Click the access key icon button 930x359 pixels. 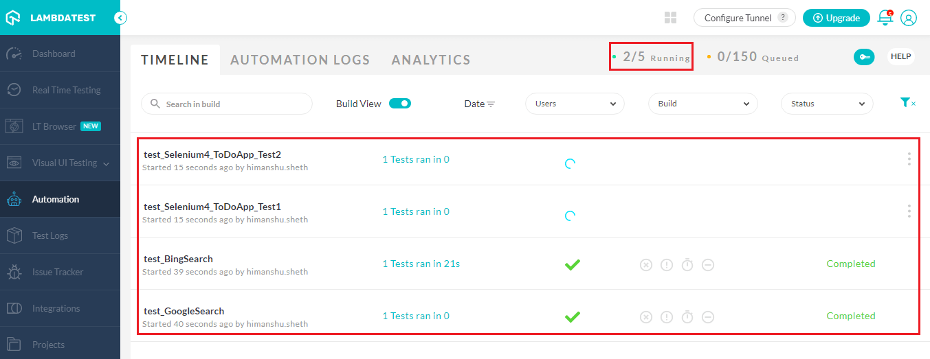(863, 57)
